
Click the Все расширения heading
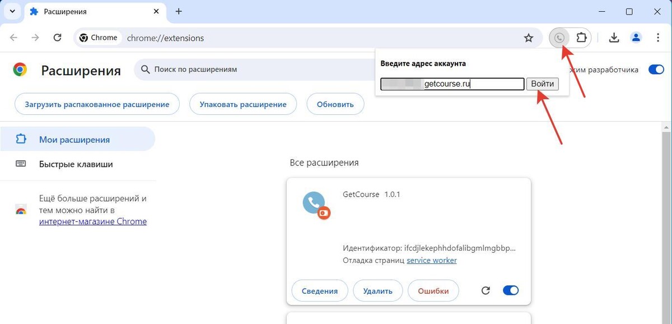click(324, 163)
